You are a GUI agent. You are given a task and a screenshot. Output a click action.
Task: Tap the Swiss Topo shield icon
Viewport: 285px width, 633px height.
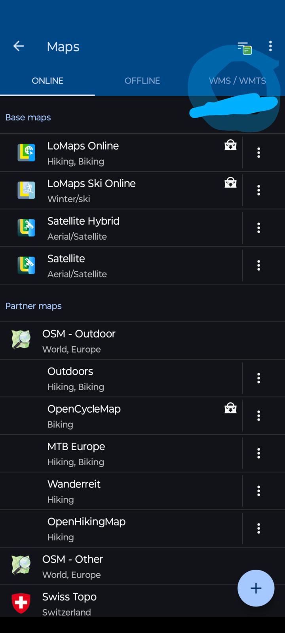pos(21,603)
